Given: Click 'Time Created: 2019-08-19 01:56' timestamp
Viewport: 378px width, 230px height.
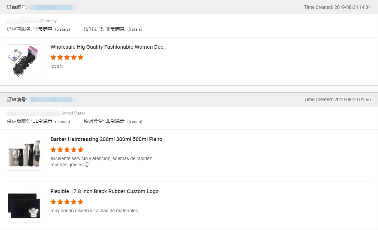Looking at the screenshot, I should 337,99.
